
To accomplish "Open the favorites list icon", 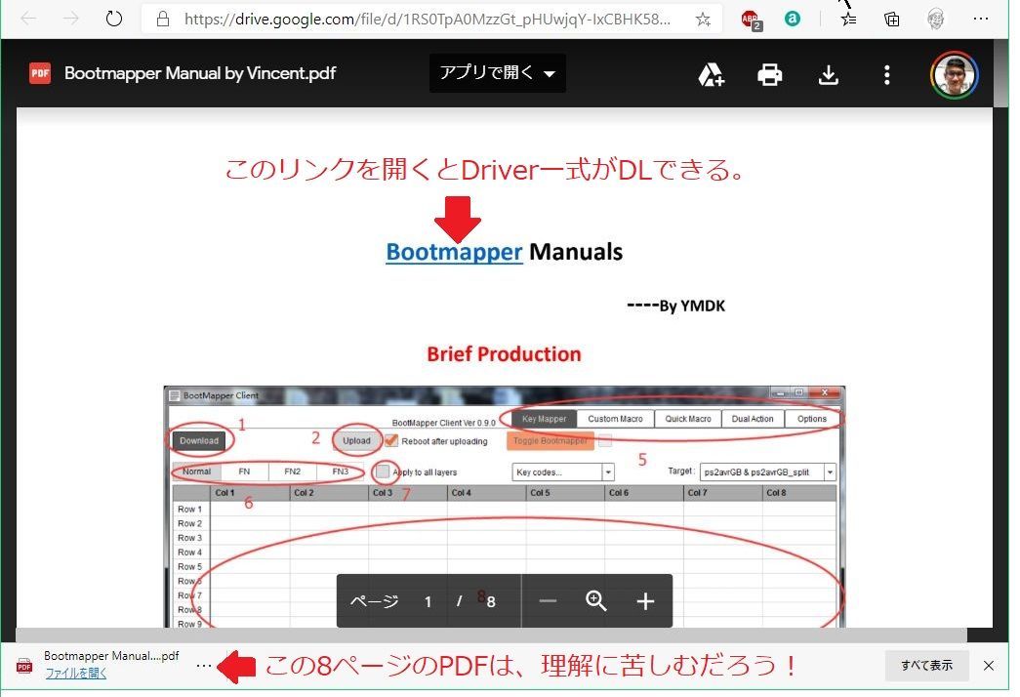I will tap(848, 19).
